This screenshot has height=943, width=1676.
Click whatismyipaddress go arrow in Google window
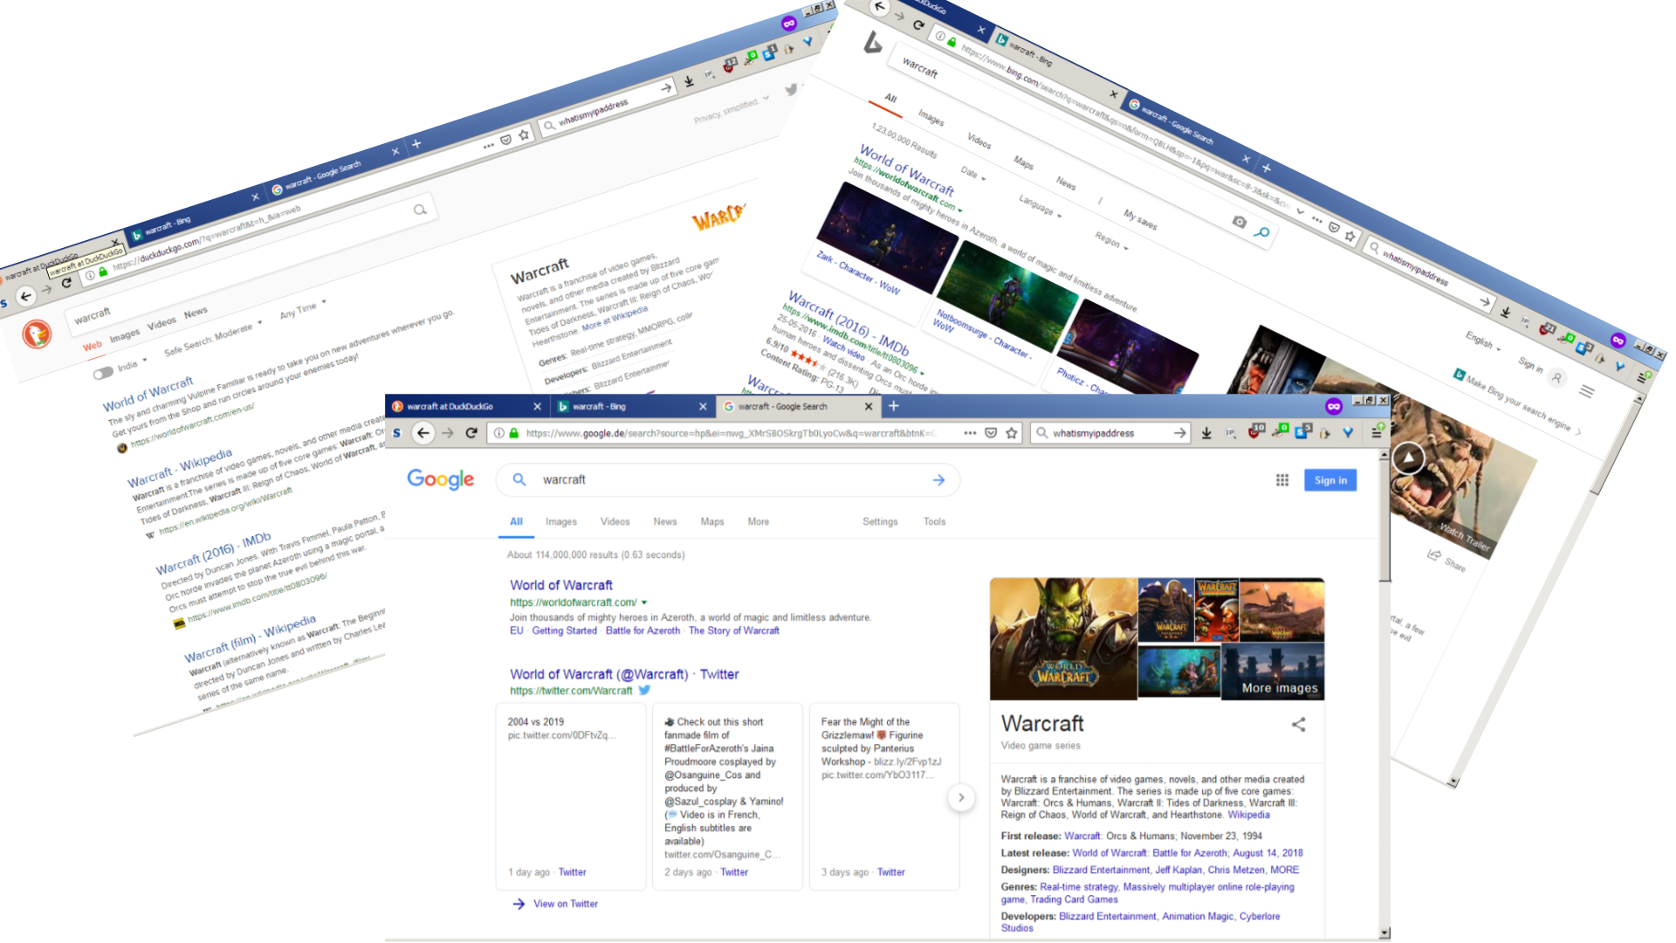(x=1180, y=433)
